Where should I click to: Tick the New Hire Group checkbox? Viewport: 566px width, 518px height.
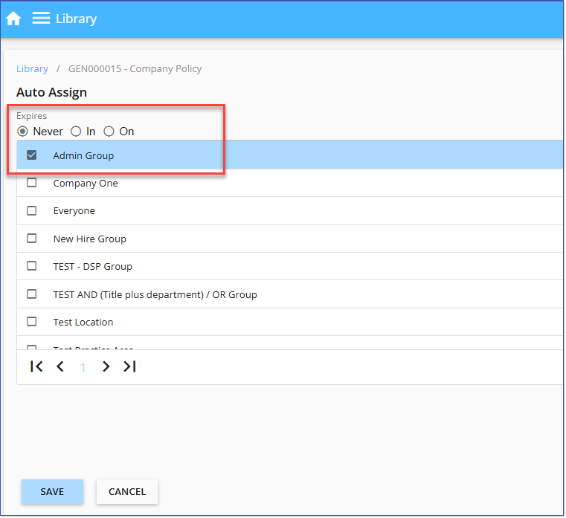point(32,239)
